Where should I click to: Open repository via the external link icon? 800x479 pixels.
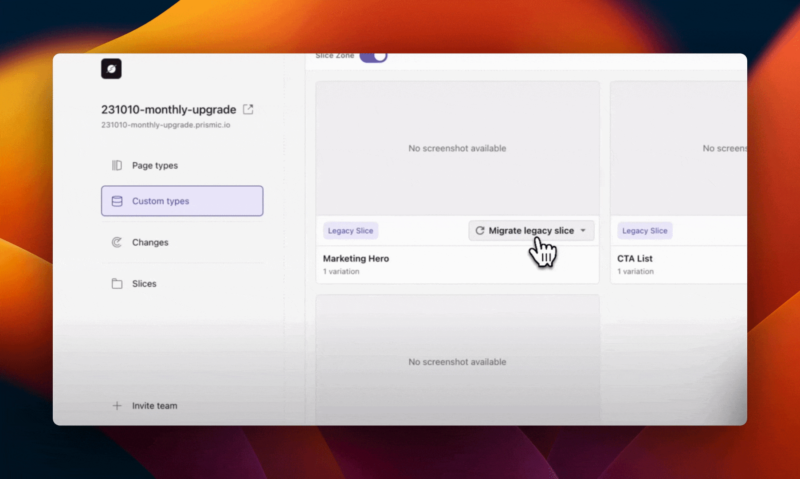[248, 109]
